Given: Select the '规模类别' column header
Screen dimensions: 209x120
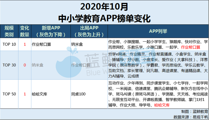Looking at the screenshot, I should pos(9,31).
